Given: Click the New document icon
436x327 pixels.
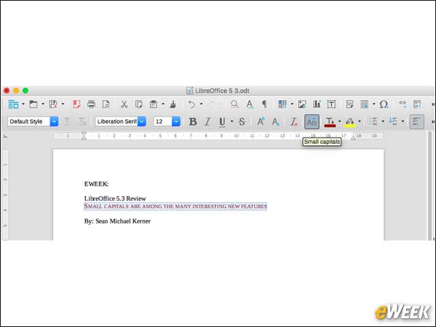Looking at the screenshot, I should 13,104.
